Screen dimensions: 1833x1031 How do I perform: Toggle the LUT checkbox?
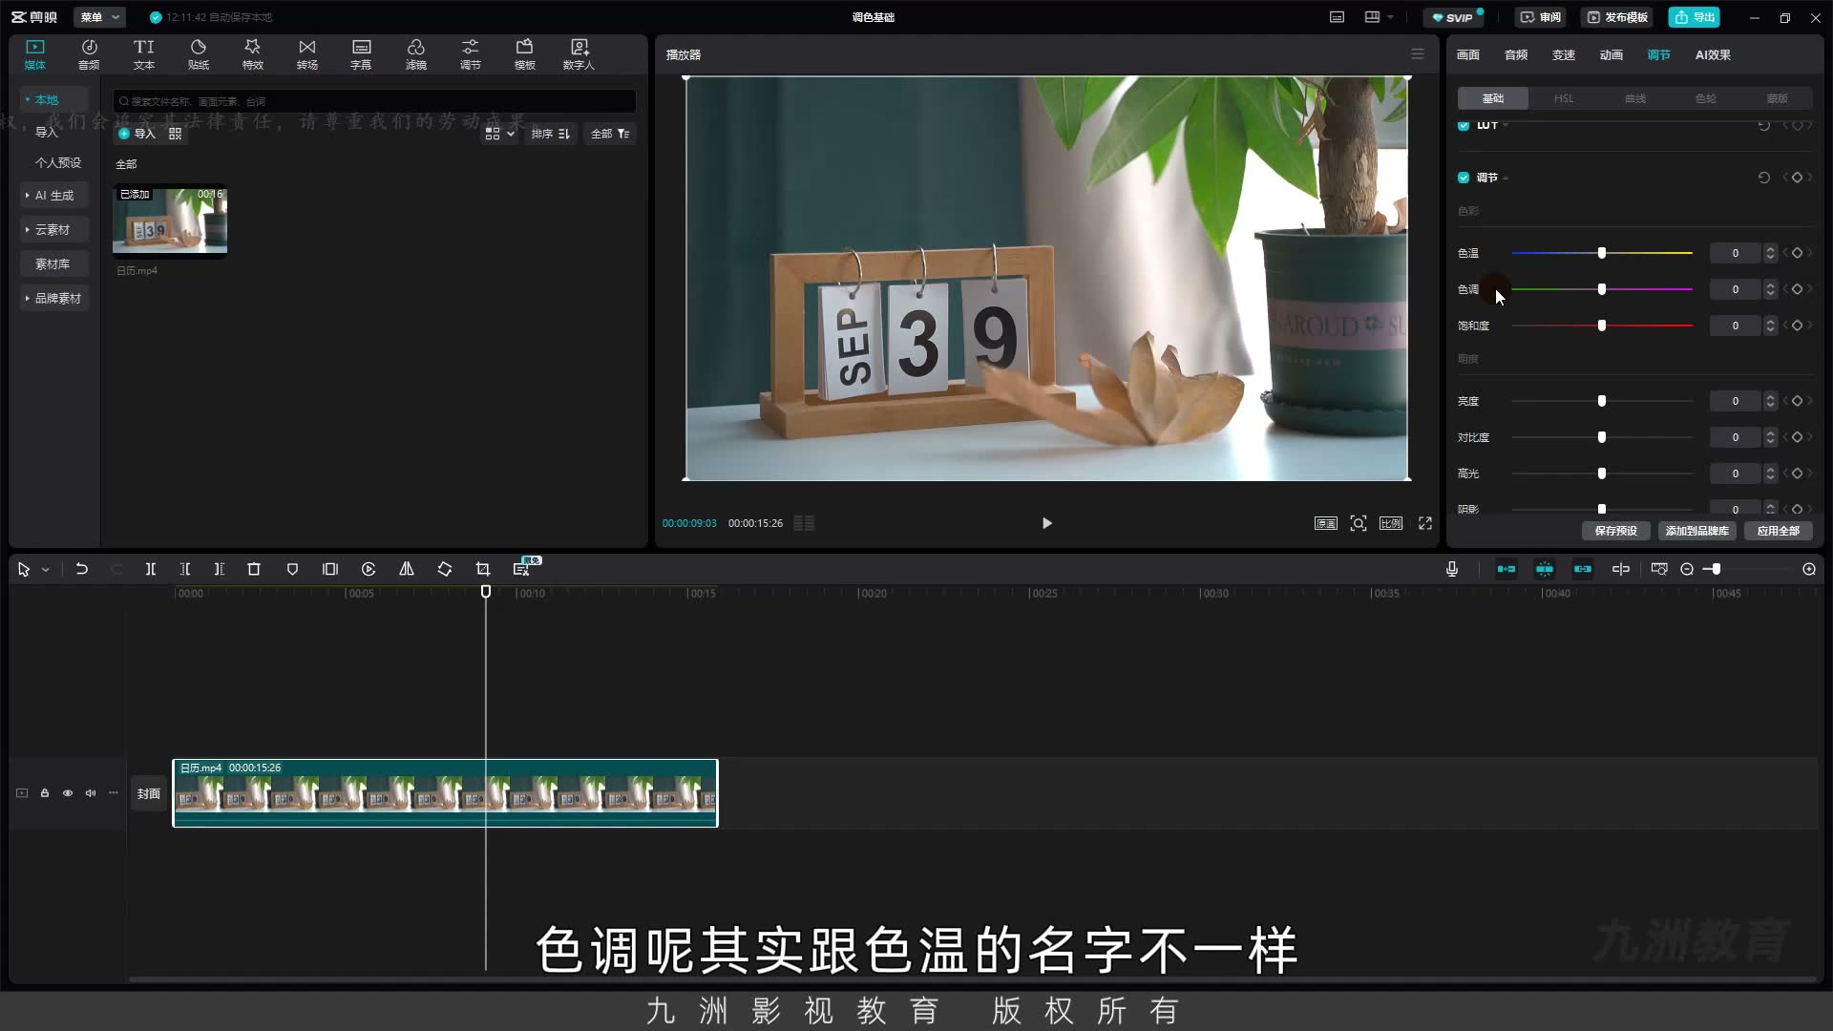point(1464,125)
